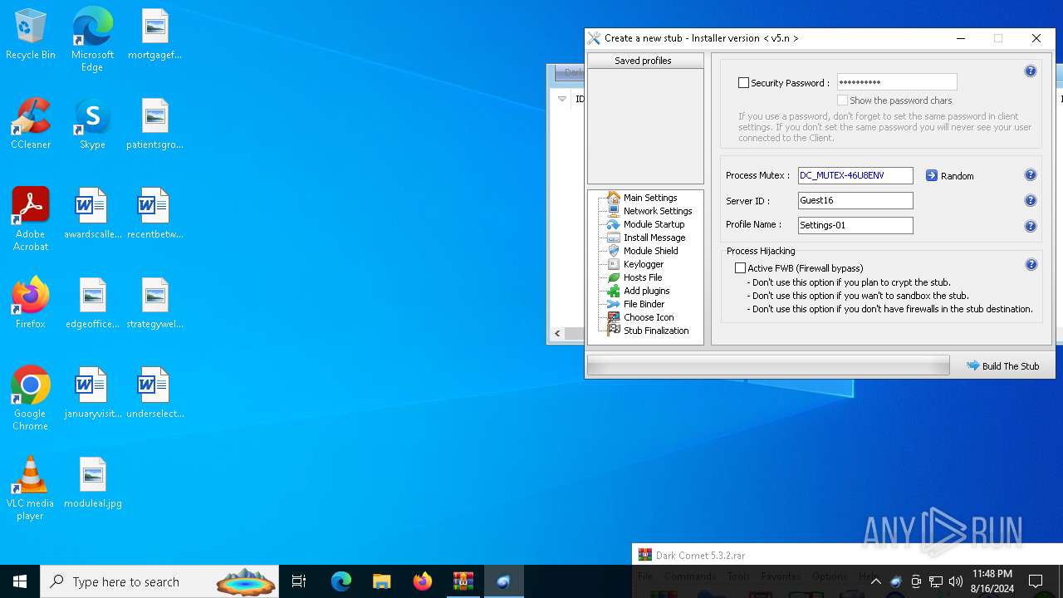
Task: Open Stub Finalization section
Action: (x=656, y=331)
